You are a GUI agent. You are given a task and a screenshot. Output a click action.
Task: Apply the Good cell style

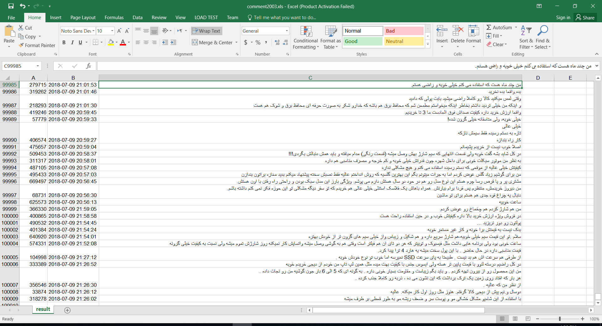pyautogui.click(x=362, y=41)
